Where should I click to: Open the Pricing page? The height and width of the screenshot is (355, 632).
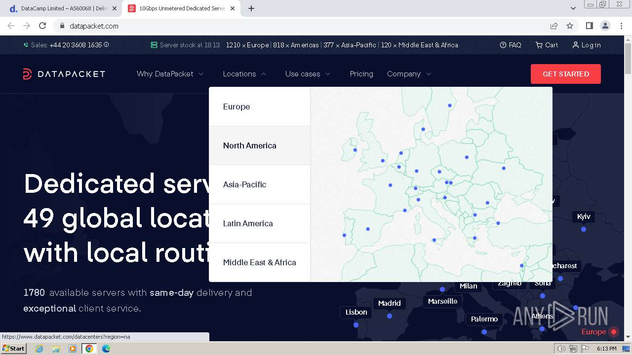(x=361, y=74)
